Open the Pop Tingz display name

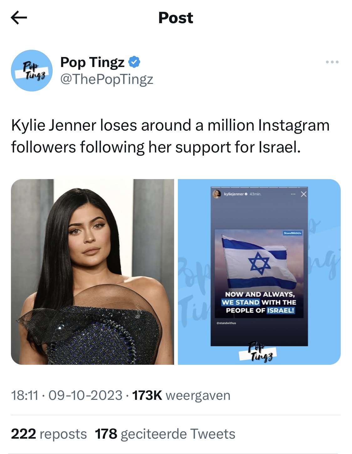92,62
